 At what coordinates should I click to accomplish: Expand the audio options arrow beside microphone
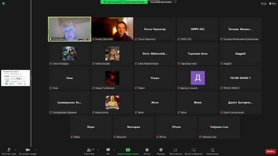(x=16, y=150)
